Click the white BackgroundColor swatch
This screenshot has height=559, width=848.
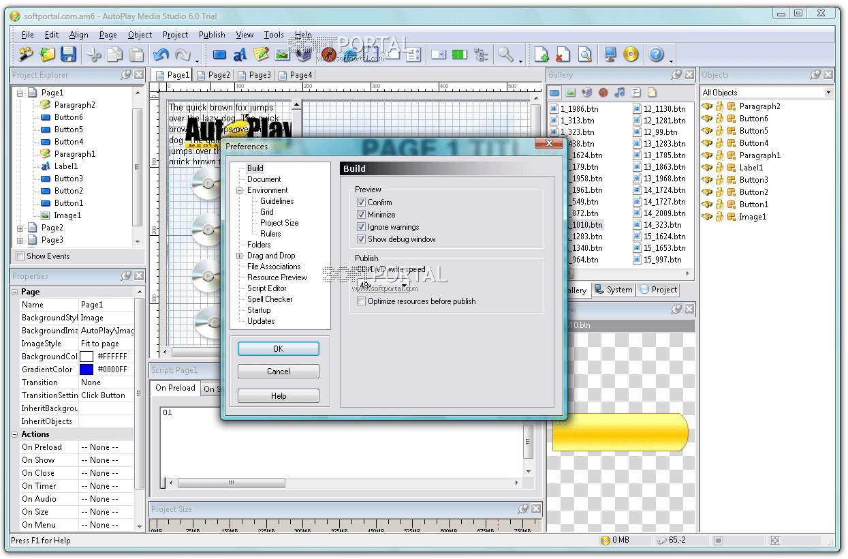pyautogui.click(x=87, y=357)
